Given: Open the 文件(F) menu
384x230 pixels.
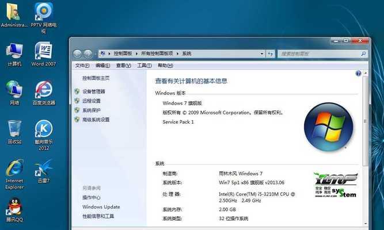Looking at the screenshot, I should [82, 66].
